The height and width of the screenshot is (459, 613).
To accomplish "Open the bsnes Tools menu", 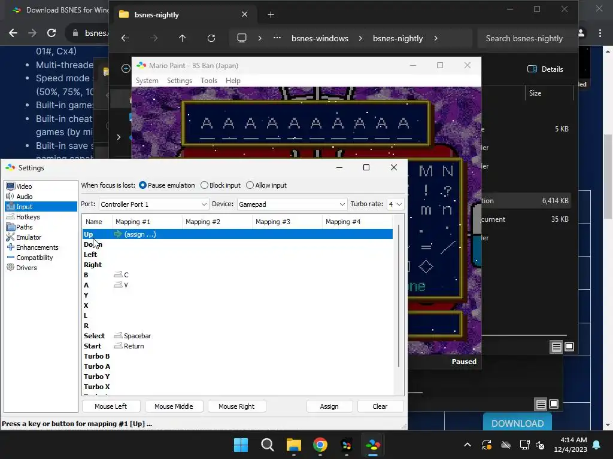I will (209, 81).
